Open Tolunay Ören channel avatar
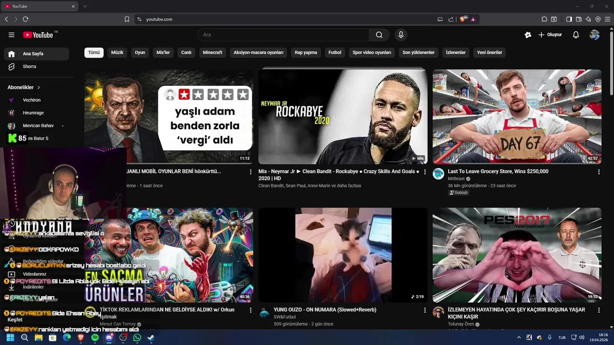Screen dimensions: 614x345 (x=438, y=312)
